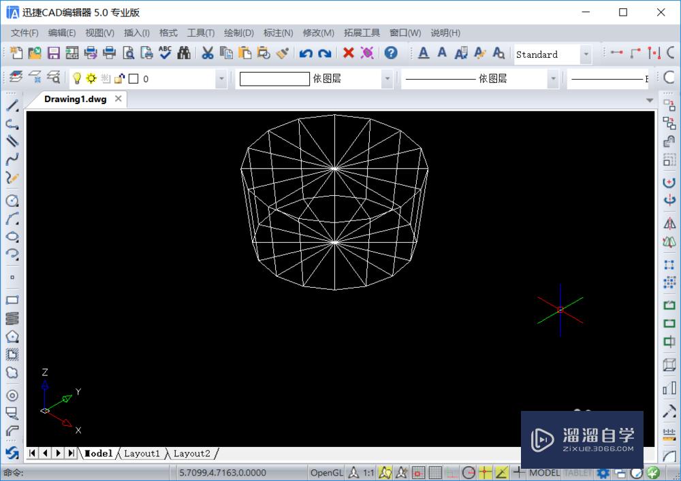Select the Line drawing tool
Viewport: 681px width, 481px height.
[x=12, y=107]
